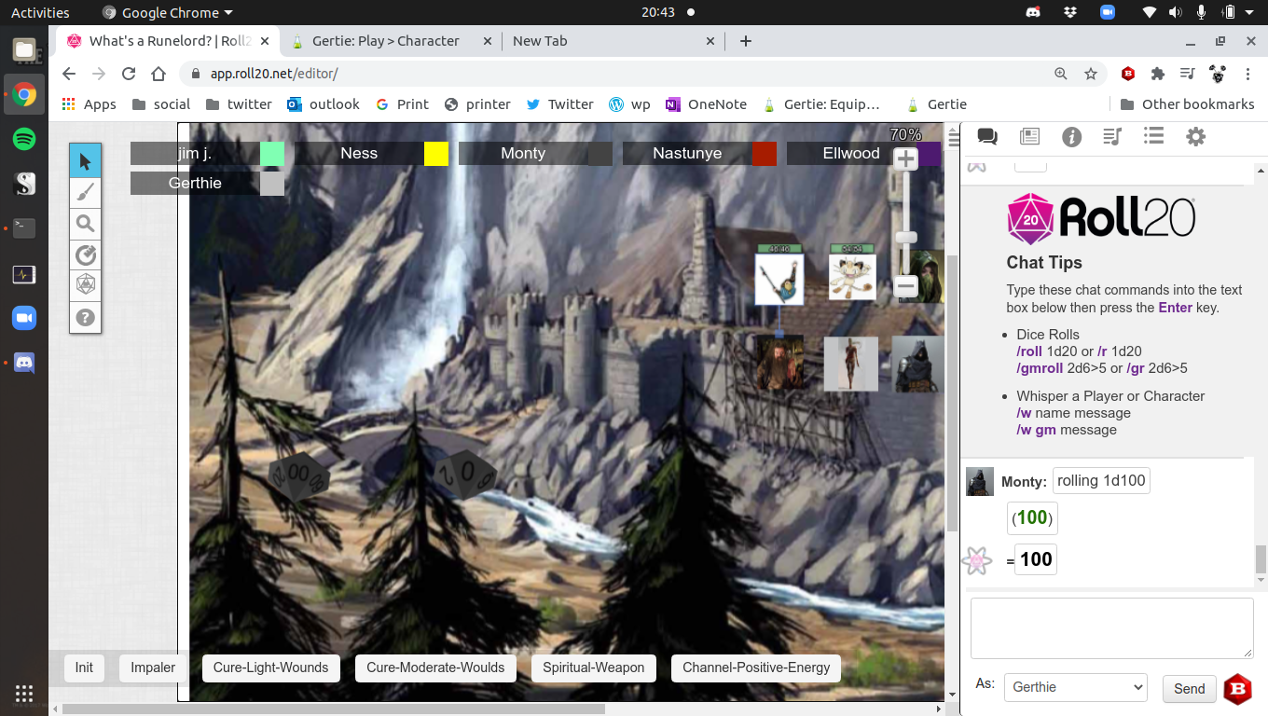Expand the 'As: Gerthie' speaker dropdown
Image resolution: width=1268 pixels, height=716 pixels.
(1075, 687)
